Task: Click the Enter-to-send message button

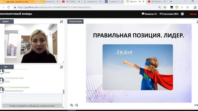Action: click(x=32, y=106)
